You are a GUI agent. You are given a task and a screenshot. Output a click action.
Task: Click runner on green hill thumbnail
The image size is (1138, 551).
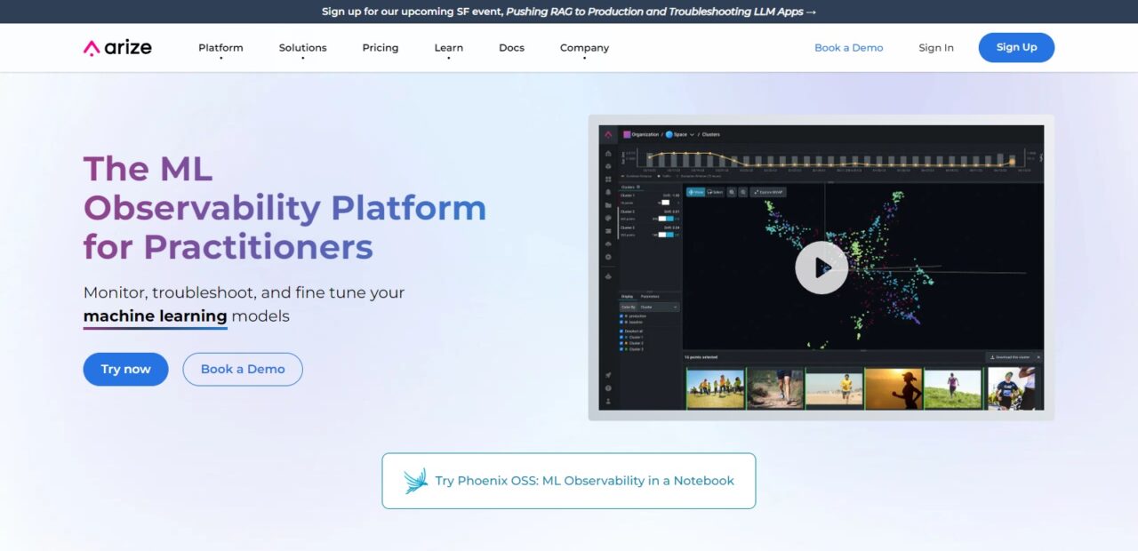[952, 388]
